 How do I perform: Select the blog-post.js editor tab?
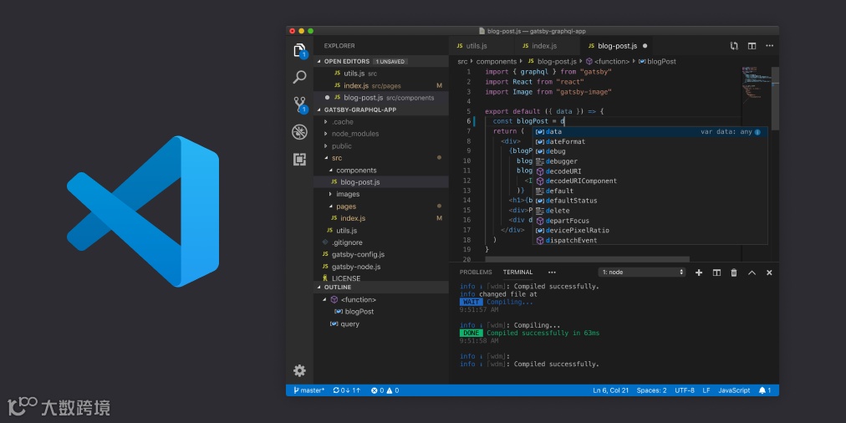pos(618,46)
